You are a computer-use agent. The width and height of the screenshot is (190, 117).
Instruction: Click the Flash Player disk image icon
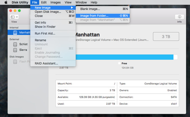15,62
